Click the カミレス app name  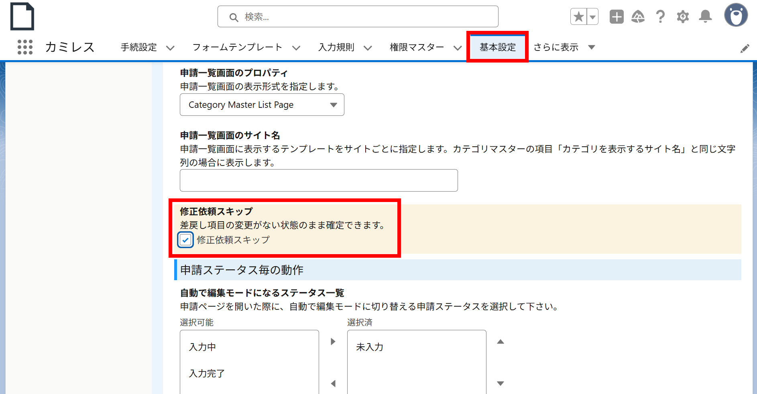tap(70, 47)
